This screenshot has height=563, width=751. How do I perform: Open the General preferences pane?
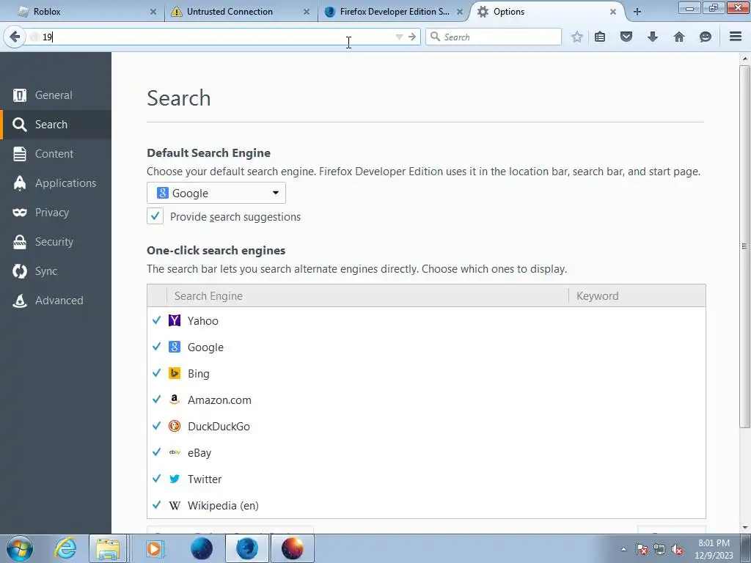(x=56, y=95)
